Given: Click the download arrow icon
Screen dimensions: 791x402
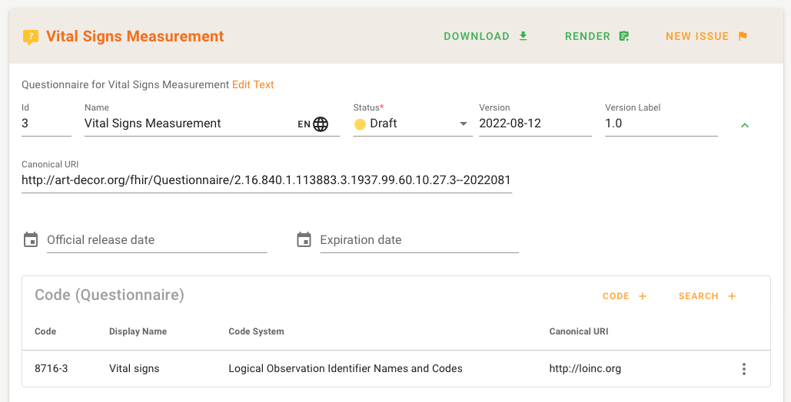Looking at the screenshot, I should point(523,36).
